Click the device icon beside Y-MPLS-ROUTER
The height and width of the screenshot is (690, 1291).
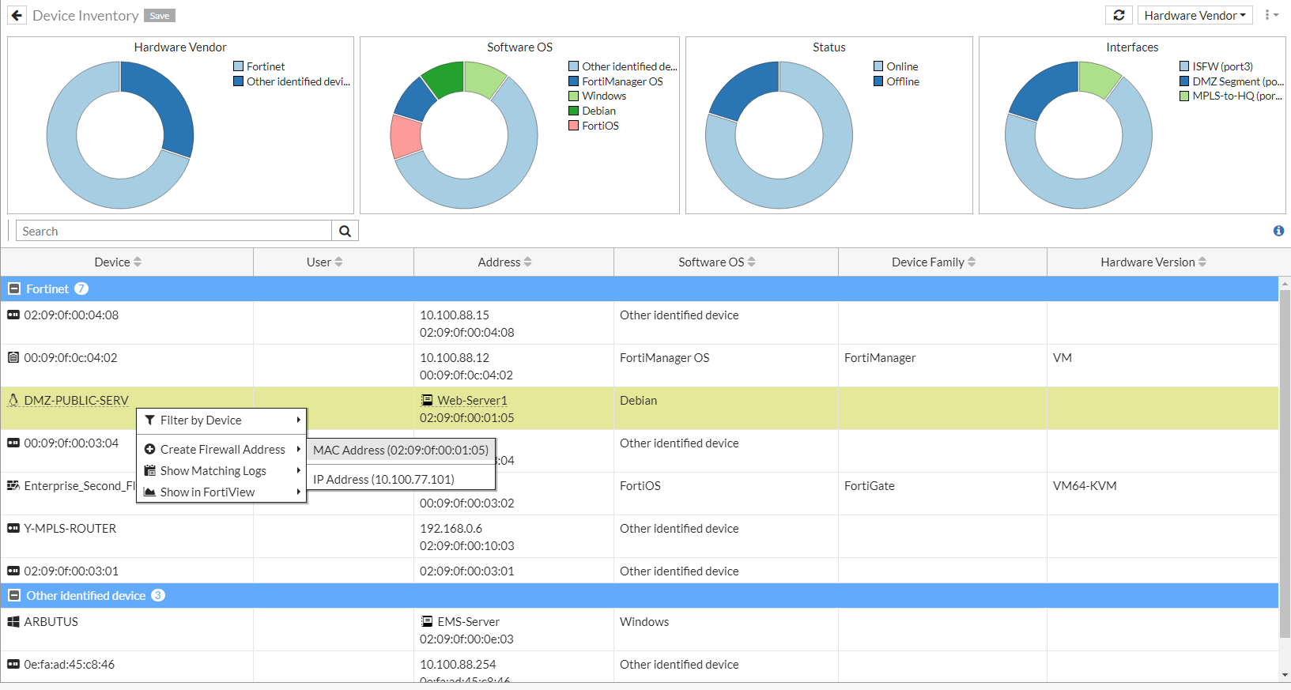(13, 528)
